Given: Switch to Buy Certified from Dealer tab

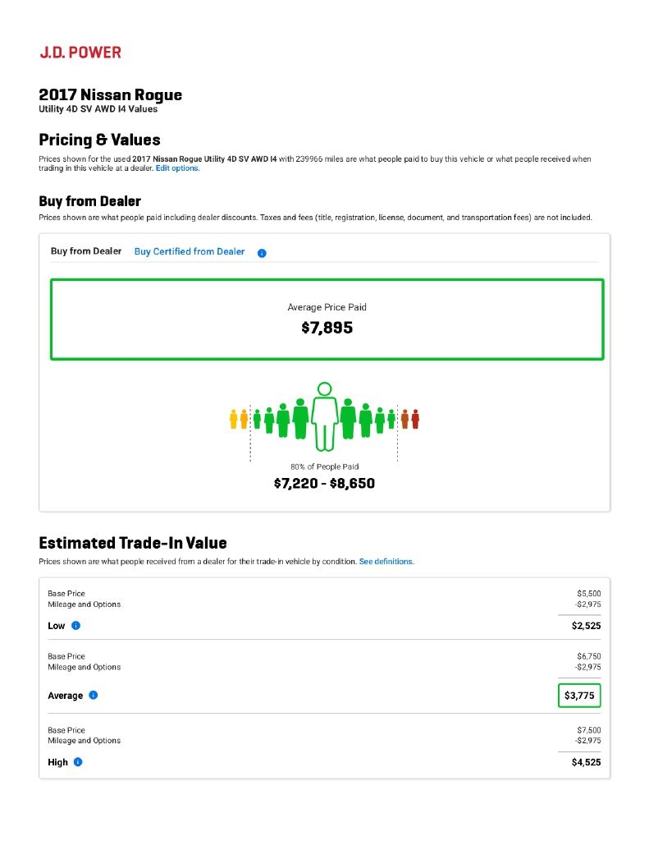Looking at the screenshot, I should click(x=190, y=251).
